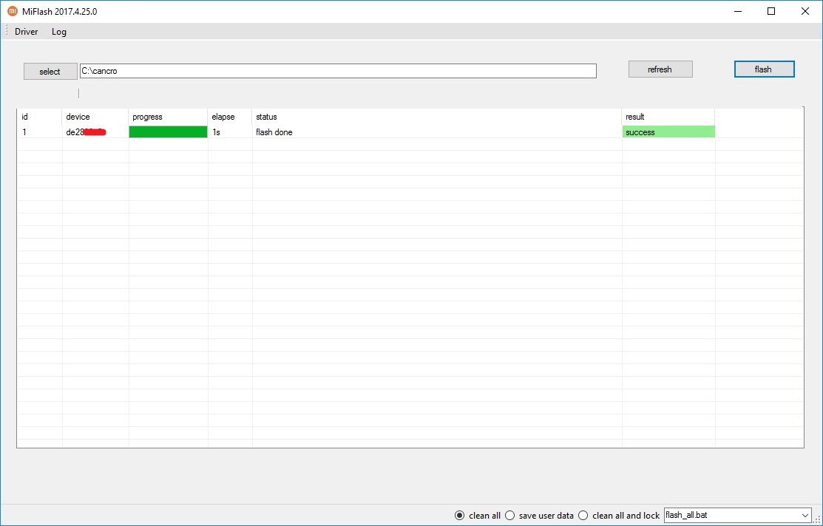The image size is (823, 526).
Task: Click the window size grip in status bar
Action: click(x=818, y=519)
